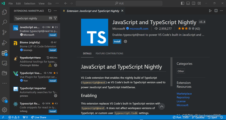Switch to FEATURE CONTRIBUTIONS tab
Image resolution: width=226 pixels, height=120 pixels.
[109, 53]
